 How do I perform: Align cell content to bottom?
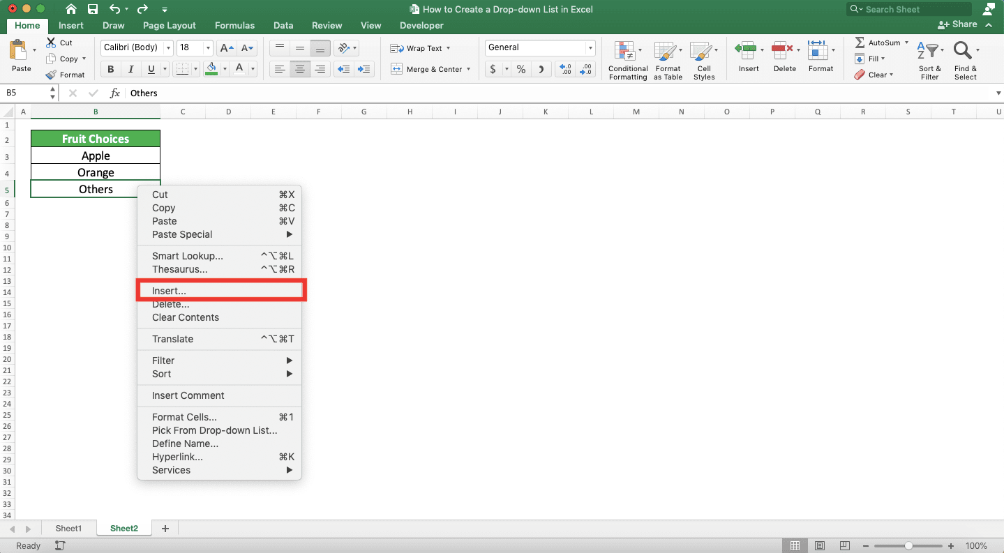coord(320,48)
